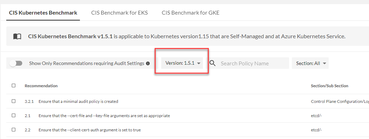Click the Section/Sub Section column header
The height and width of the screenshot is (139, 369).
tap(329, 86)
